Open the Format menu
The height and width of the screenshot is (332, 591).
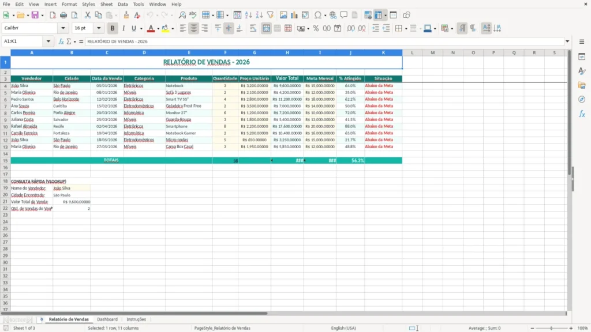[69, 4]
